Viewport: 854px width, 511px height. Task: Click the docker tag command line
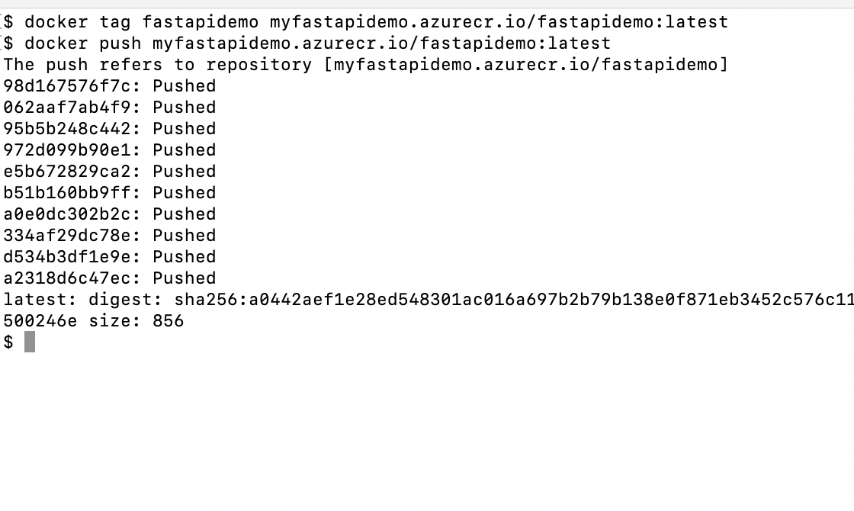365,22
